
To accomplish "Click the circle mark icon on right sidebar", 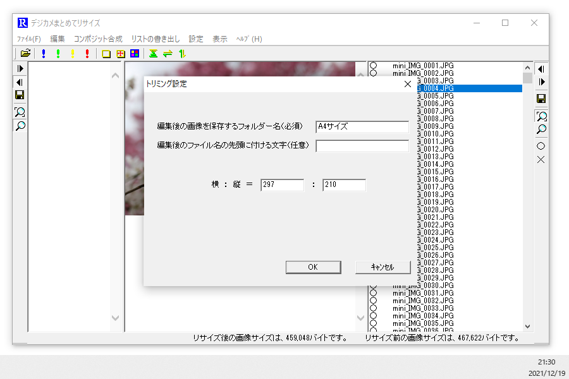I will point(541,146).
